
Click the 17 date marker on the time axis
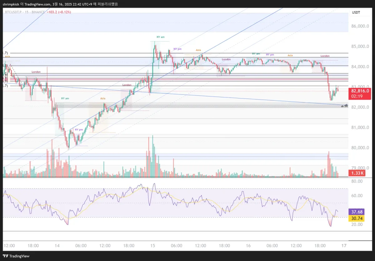tap(344, 246)
